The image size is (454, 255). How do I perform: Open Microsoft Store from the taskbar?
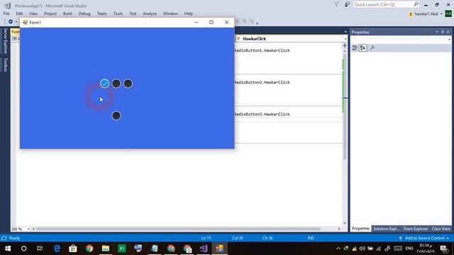coord(73,249)
